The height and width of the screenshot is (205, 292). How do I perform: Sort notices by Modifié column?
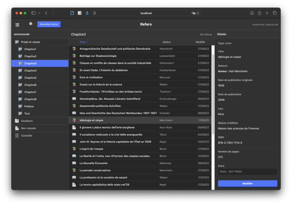pyautogui.click(x=200, y=42)
